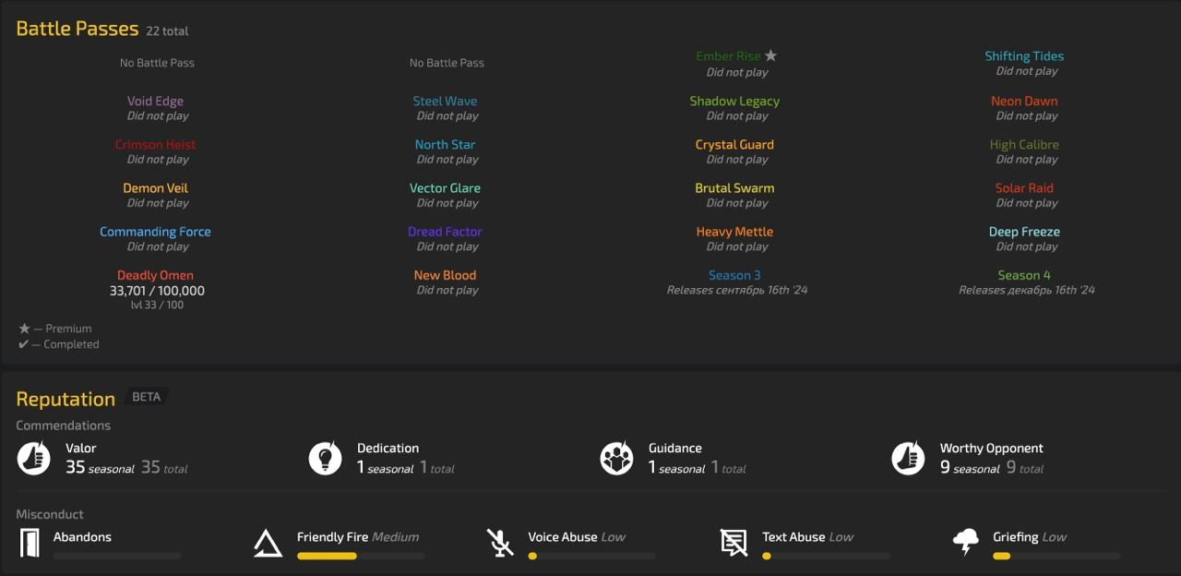Viewport: 1181px width, 576px height.
Task: Click the Worthy Opponent icon
Action: pos(908,458)
